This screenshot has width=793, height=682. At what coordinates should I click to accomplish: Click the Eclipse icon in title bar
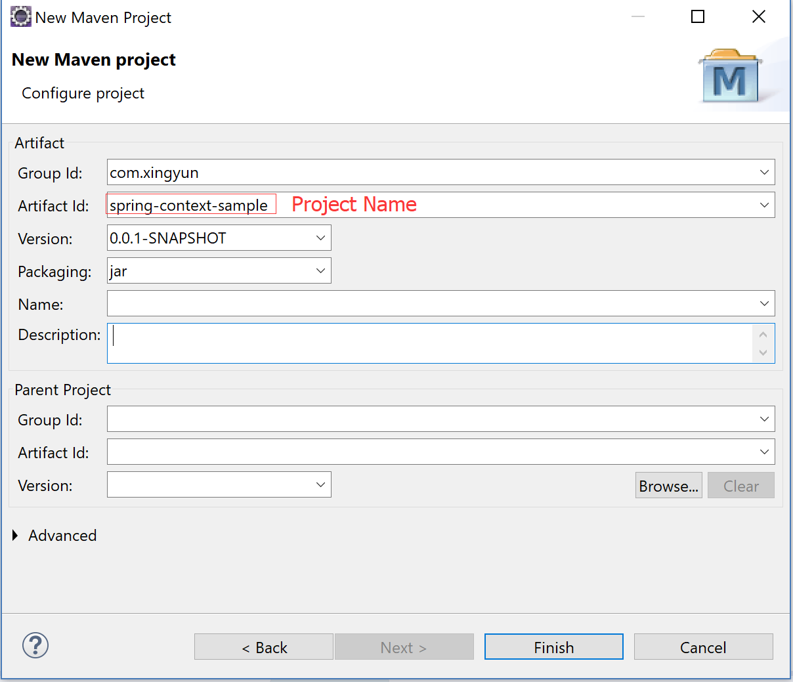[x=21, y=16]
